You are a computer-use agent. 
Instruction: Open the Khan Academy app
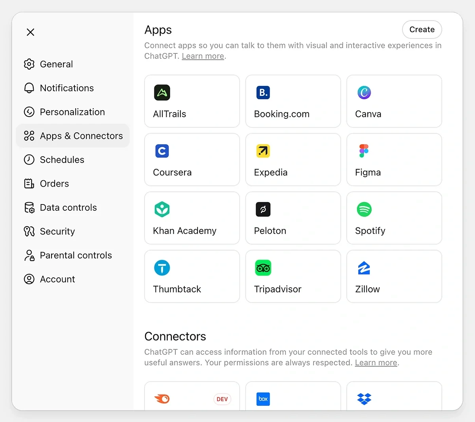pyautogui.click(x=192, y=218)
